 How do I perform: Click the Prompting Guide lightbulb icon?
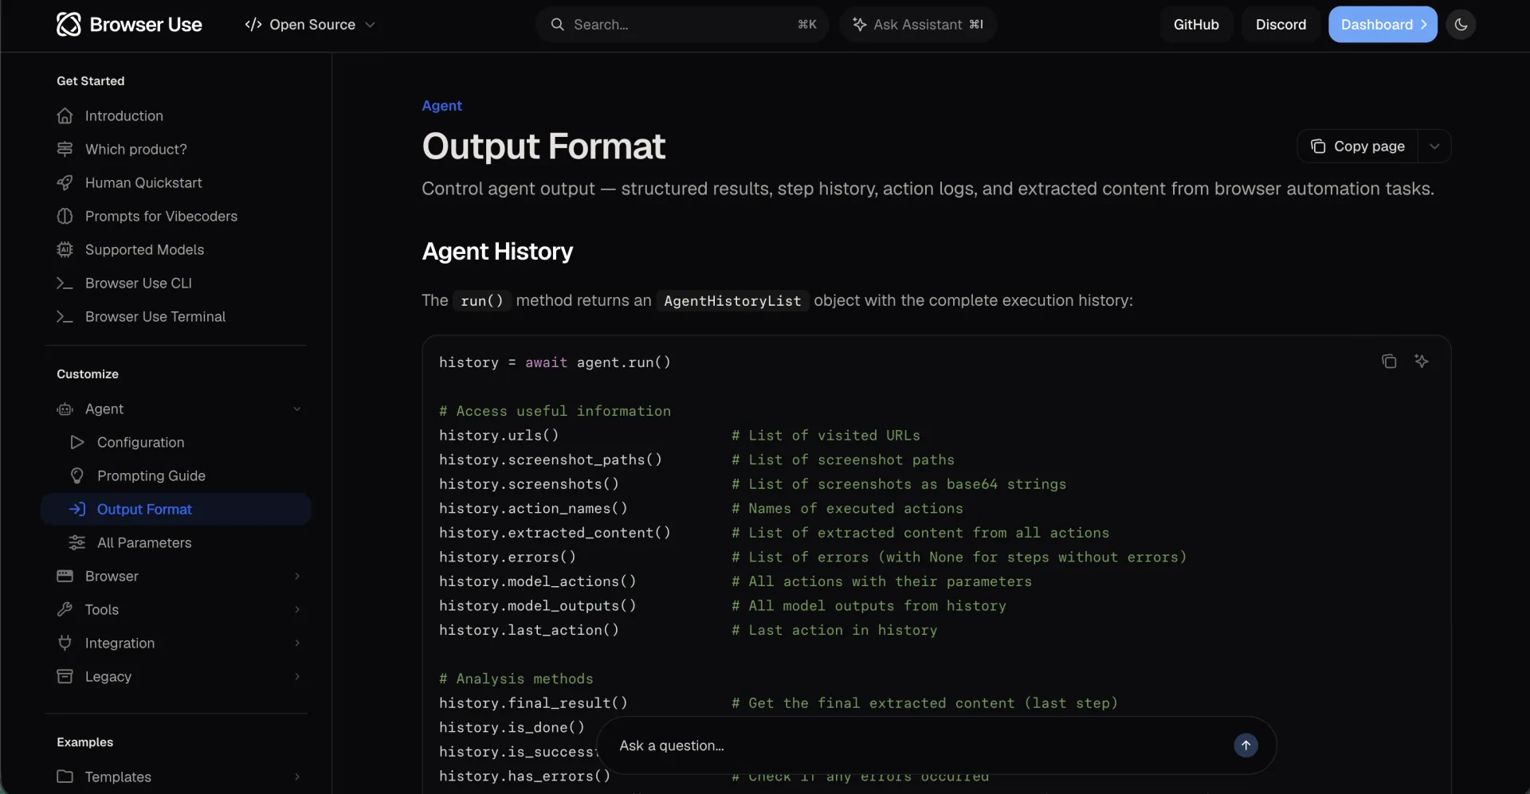[x=77, y=476]
